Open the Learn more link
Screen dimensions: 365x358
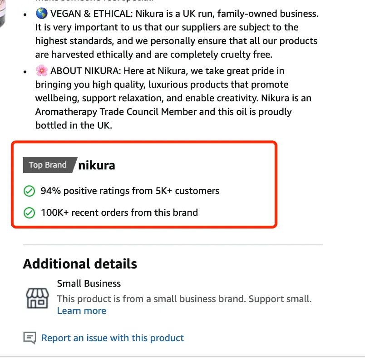[x=82, y=311]
